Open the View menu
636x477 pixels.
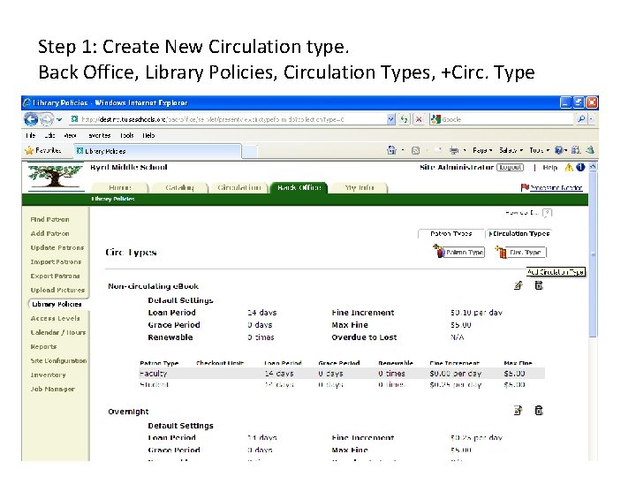[70, 135]
